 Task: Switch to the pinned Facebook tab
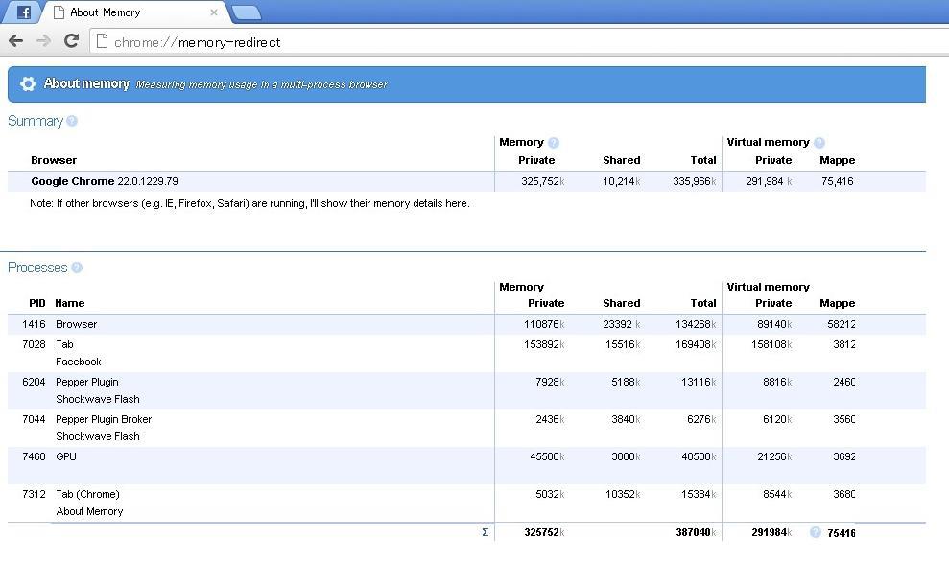[24, 12]
